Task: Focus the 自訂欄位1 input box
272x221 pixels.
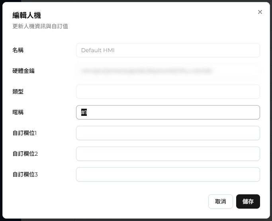Action: (168, 133)
